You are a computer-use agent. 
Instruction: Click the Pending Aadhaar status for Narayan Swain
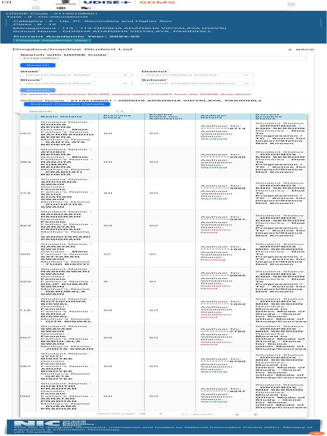pyautogui.click(x=213, y=260)
